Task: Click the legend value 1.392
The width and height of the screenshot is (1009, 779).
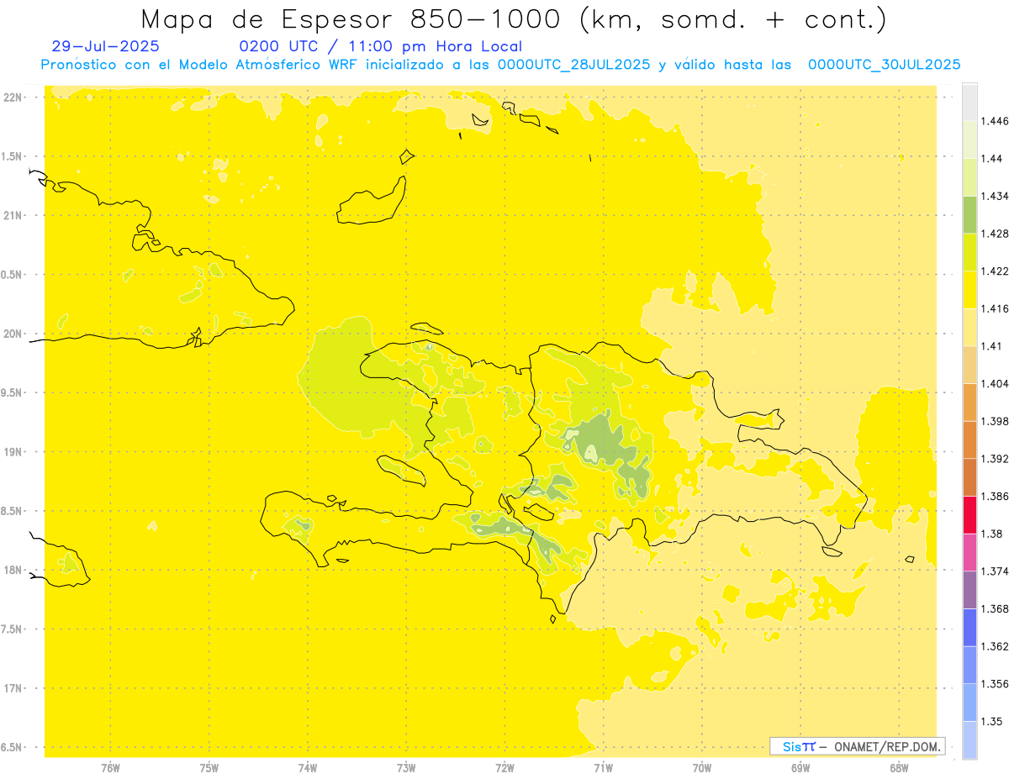Action: (x=995, y=459)
